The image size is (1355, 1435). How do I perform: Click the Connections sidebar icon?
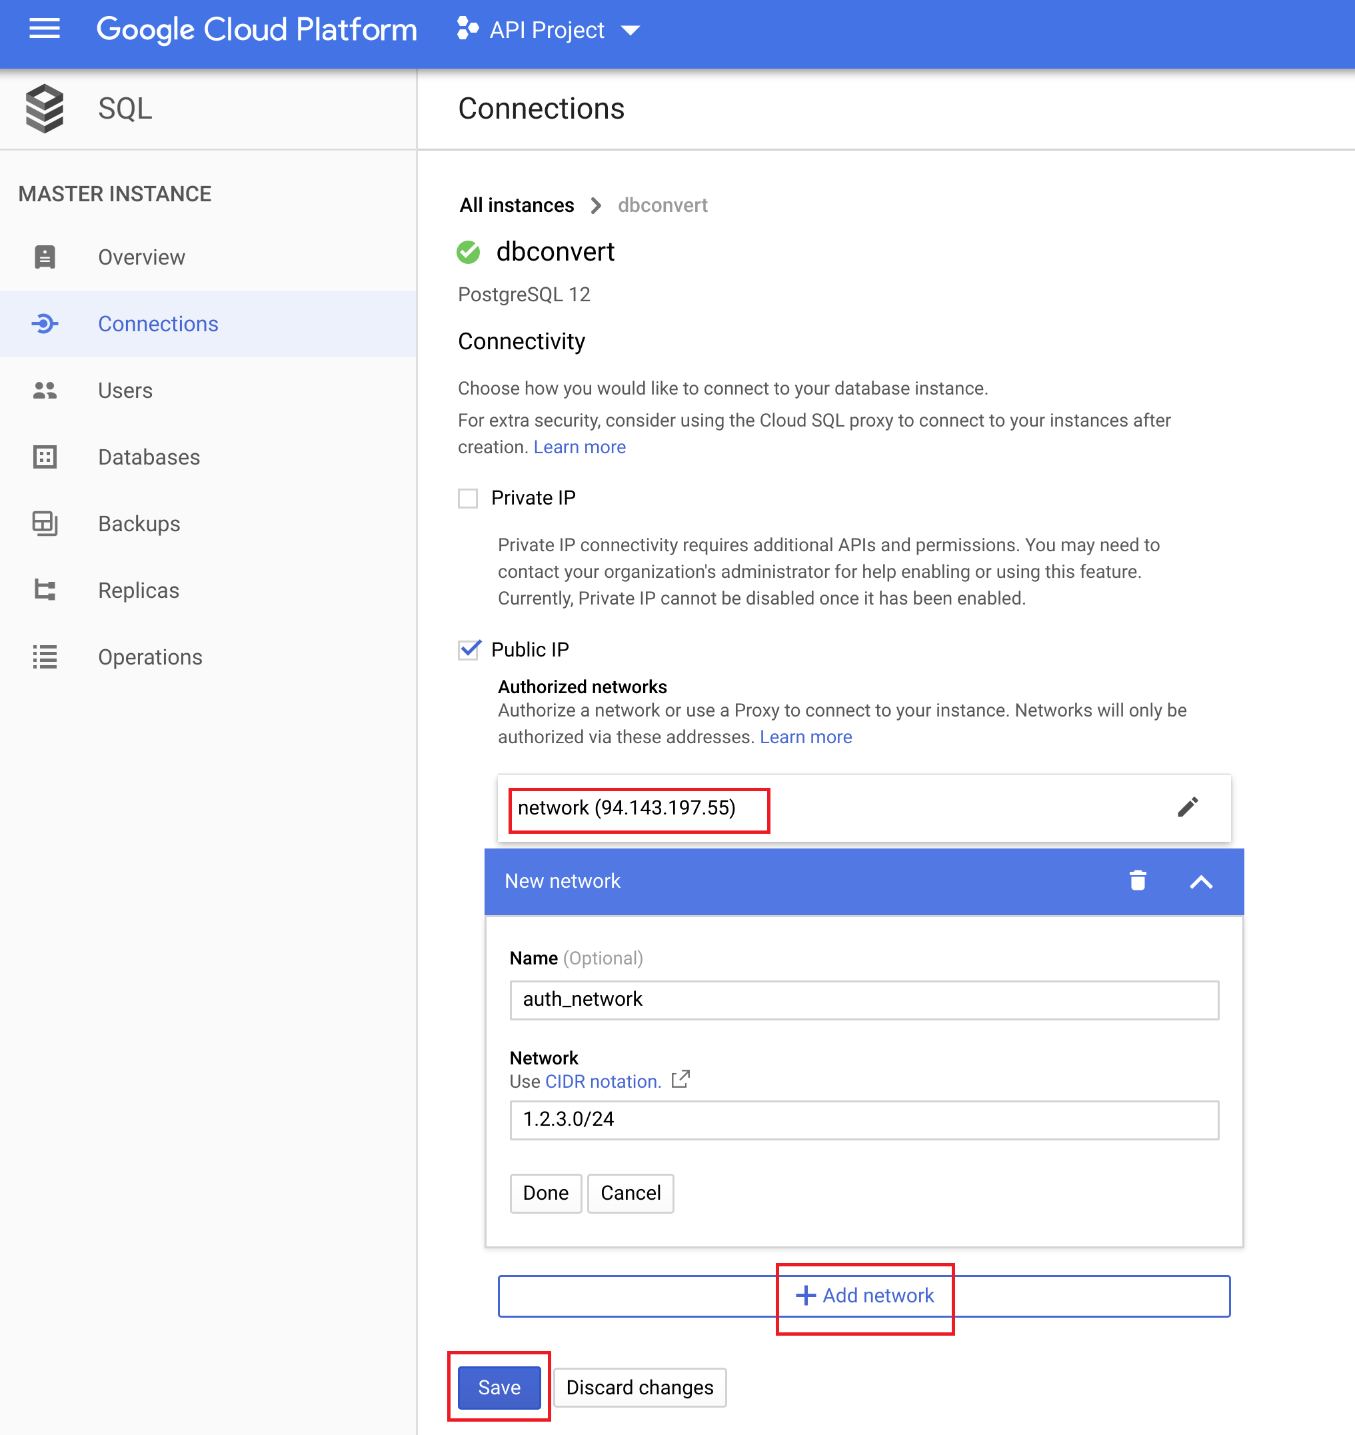point(45,323)
